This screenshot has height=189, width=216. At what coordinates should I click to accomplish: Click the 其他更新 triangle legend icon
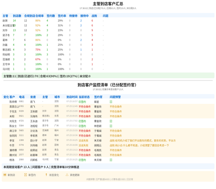click(67, 175)
